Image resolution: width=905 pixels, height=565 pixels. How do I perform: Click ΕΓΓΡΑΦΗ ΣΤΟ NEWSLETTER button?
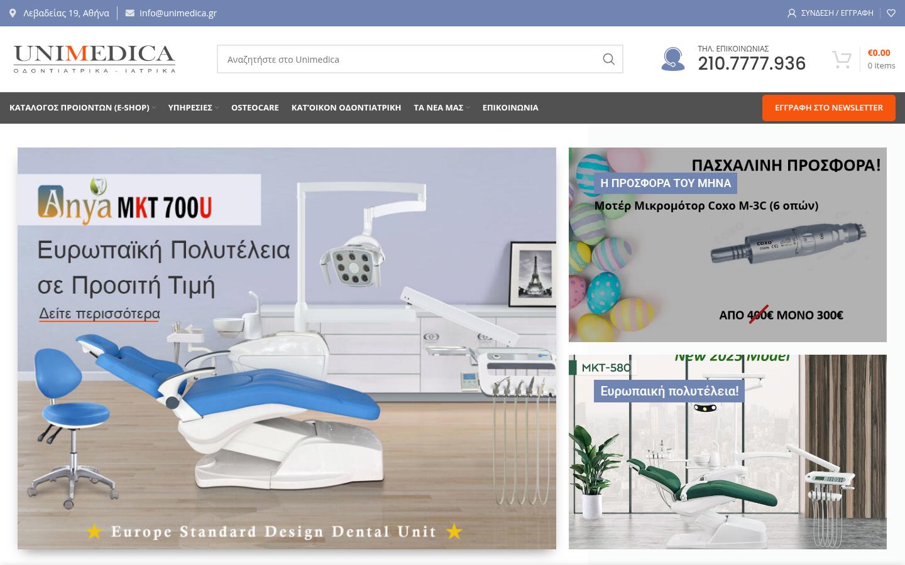point(829,108)
